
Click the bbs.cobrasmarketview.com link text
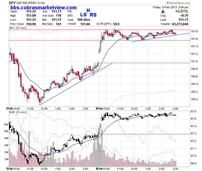pyautogui.click(x=44, y=8)
